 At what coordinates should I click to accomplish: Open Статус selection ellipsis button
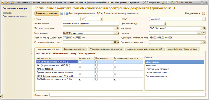pyautogui.click(x=204, y=19)
